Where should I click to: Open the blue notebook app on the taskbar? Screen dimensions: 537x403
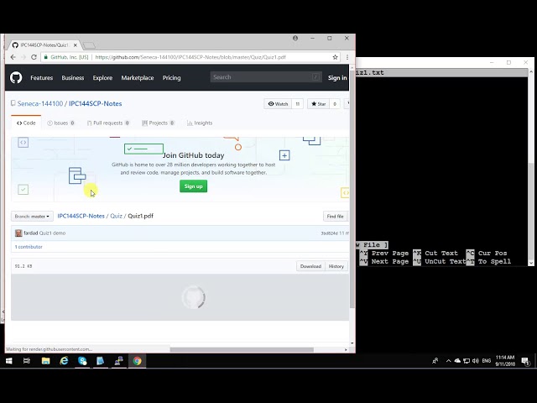[x=101, y=361]
